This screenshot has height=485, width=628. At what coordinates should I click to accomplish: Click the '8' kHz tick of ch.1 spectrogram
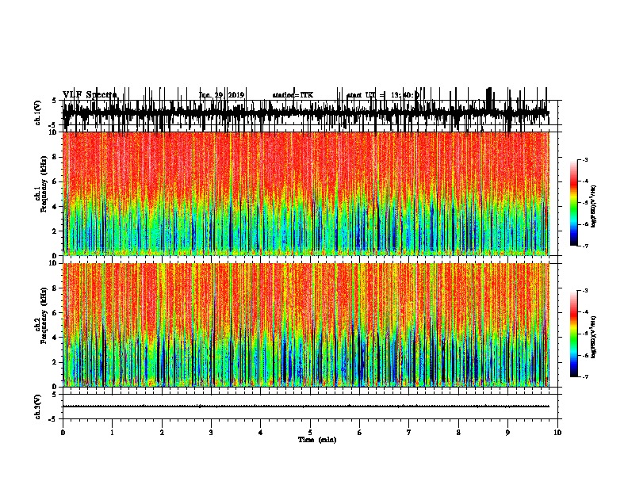pos(56,157)
